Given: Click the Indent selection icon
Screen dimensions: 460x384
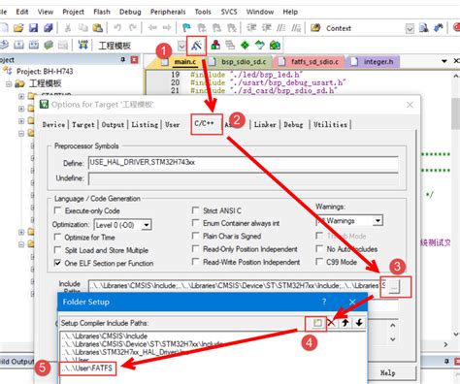Looking at the screenshot, I should [251, 28].
